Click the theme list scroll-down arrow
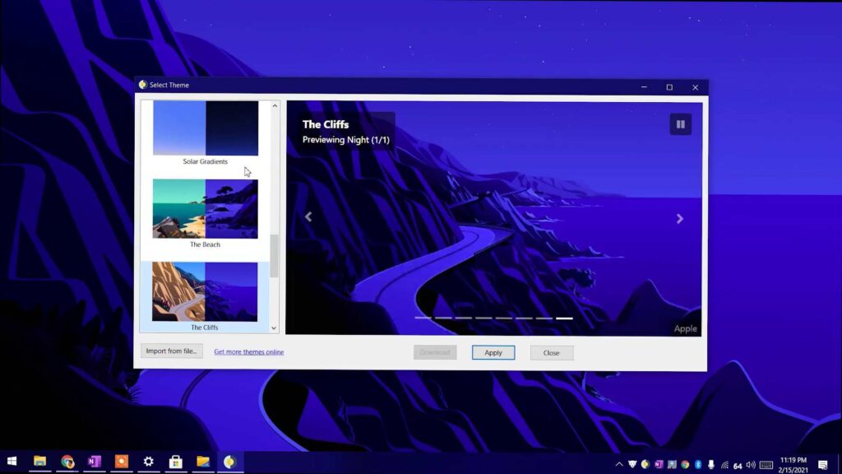The width and height of the screenshot is (842, 474). (x=274, y=328)
